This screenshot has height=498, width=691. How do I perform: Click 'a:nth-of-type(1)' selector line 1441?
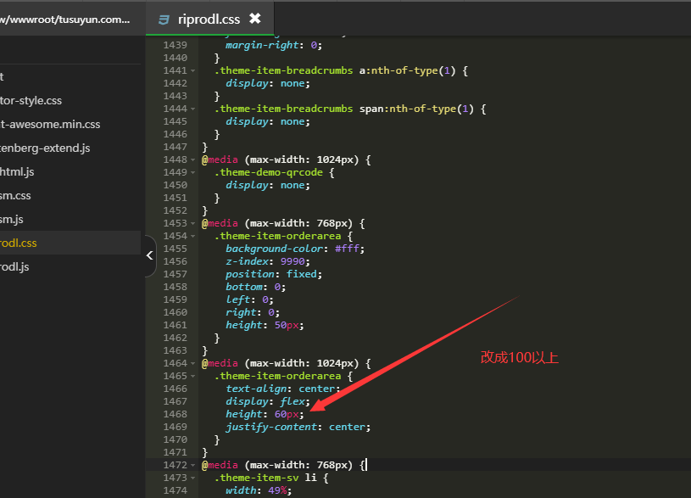click(407, 70)
